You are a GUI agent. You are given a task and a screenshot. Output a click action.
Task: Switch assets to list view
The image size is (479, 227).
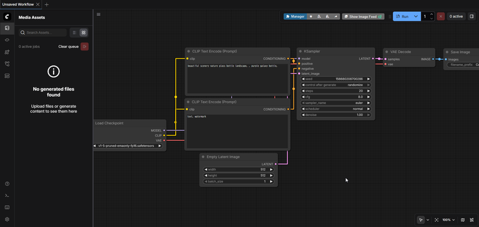click(74, 32)
